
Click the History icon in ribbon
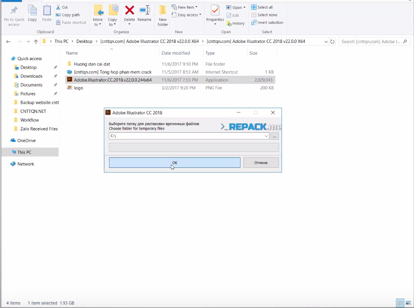point(236,23)
